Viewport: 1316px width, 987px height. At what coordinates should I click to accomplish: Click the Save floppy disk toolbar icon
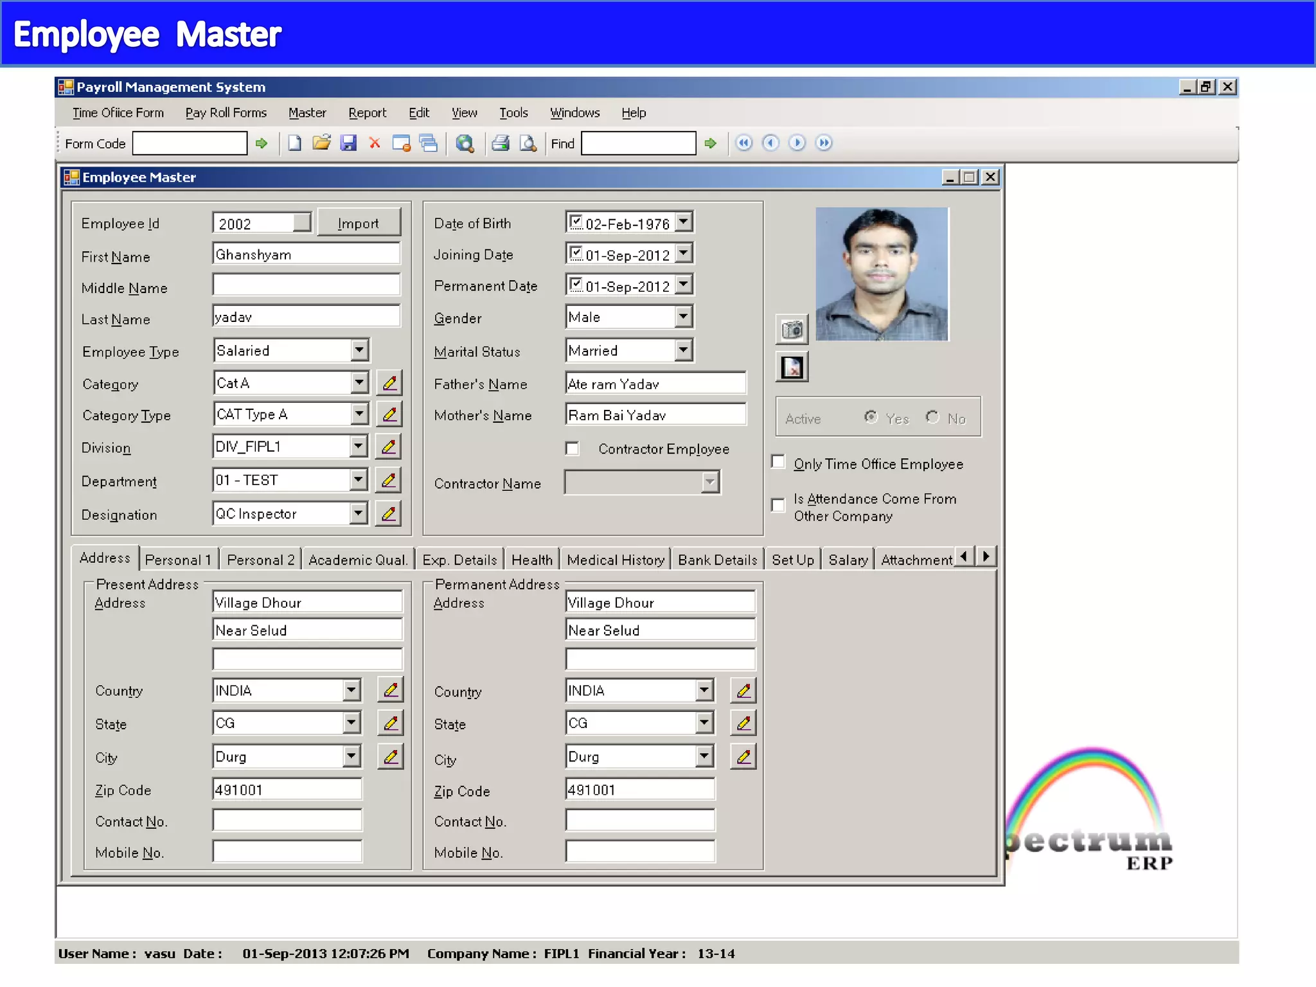[348, 143]
